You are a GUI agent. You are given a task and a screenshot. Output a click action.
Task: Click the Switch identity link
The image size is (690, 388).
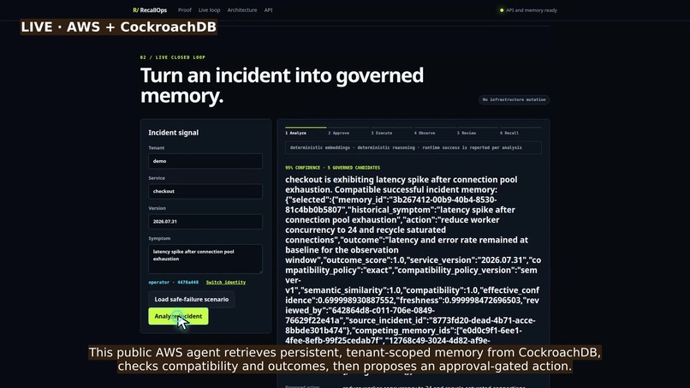226,283
